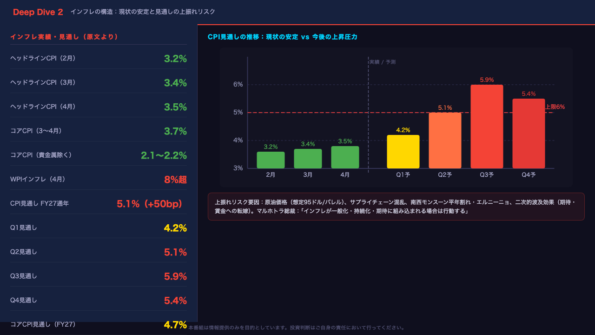Viewport: 595px width, 335px height.
Task: Click the 3.2% value for February headline CPI in the left panel
Action: (175, 59)
